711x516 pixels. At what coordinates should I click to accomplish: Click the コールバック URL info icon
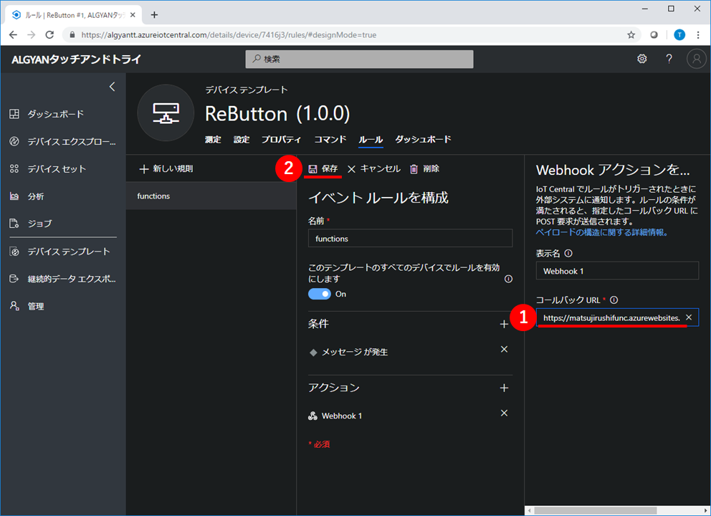click(x=614, y=300)
